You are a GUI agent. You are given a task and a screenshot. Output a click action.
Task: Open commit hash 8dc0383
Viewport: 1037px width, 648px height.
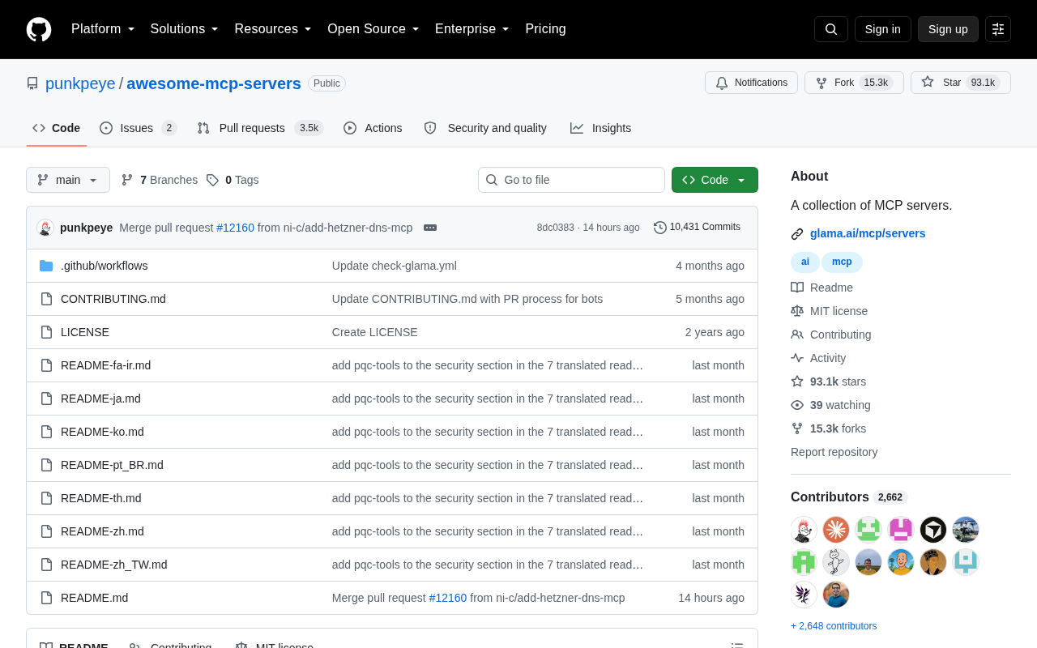pyautogui.click(x=555, y=228)
